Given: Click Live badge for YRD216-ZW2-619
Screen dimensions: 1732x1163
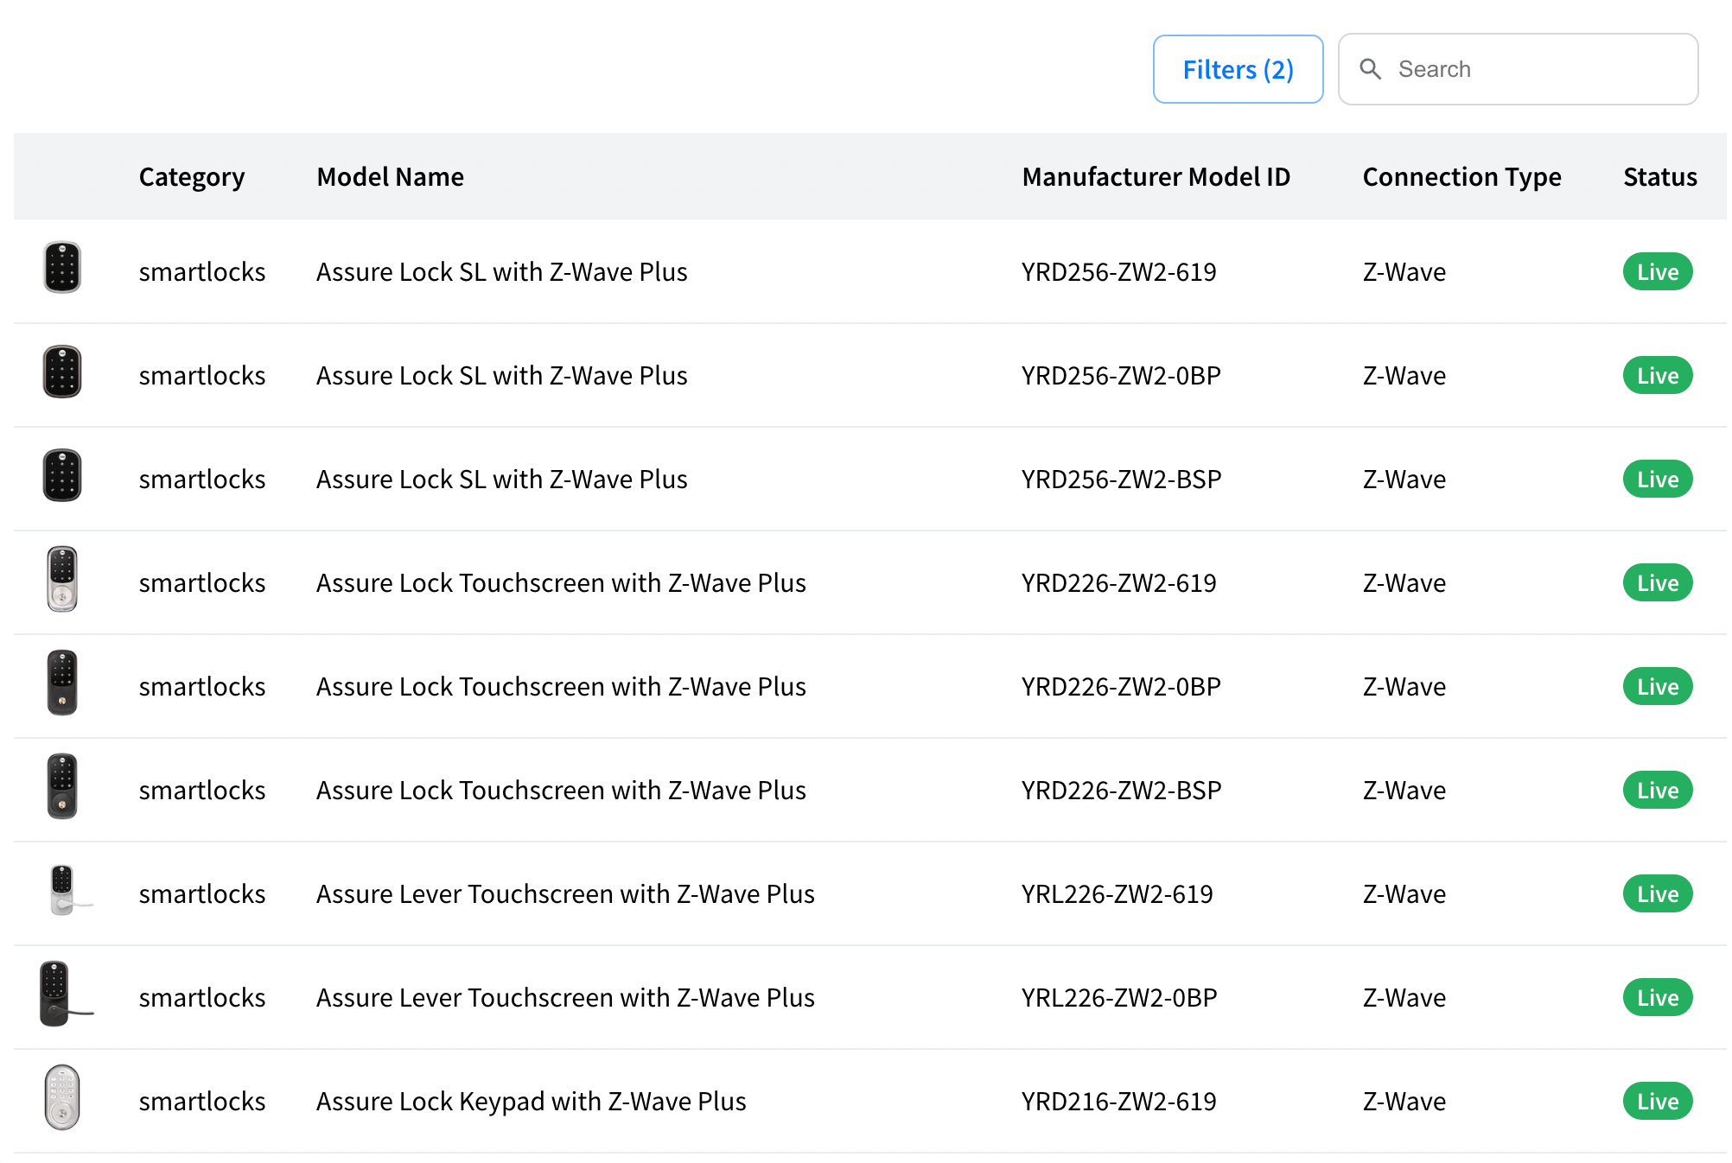Looking at the screenshot, I should [1658, 1102].
